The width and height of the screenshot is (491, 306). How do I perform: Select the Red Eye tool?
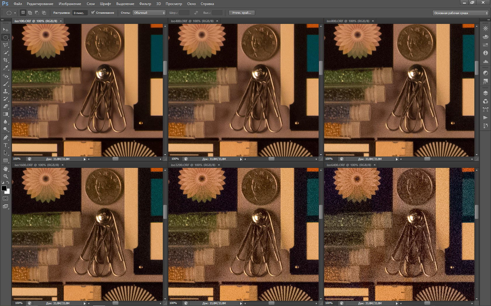point(6,76)
